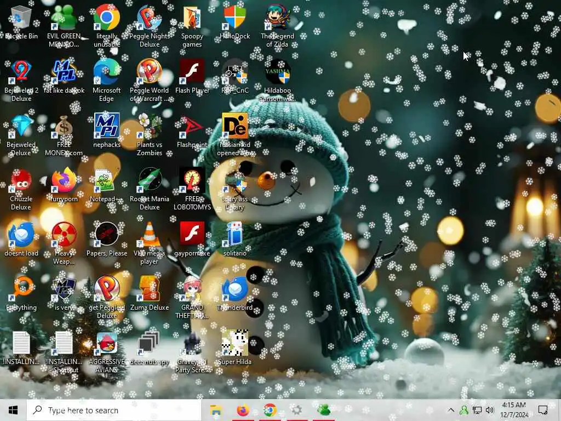Viewport: 561px width, 421px height.
Task: Launch Papers, Please
Action: click(x=107, y=239)
